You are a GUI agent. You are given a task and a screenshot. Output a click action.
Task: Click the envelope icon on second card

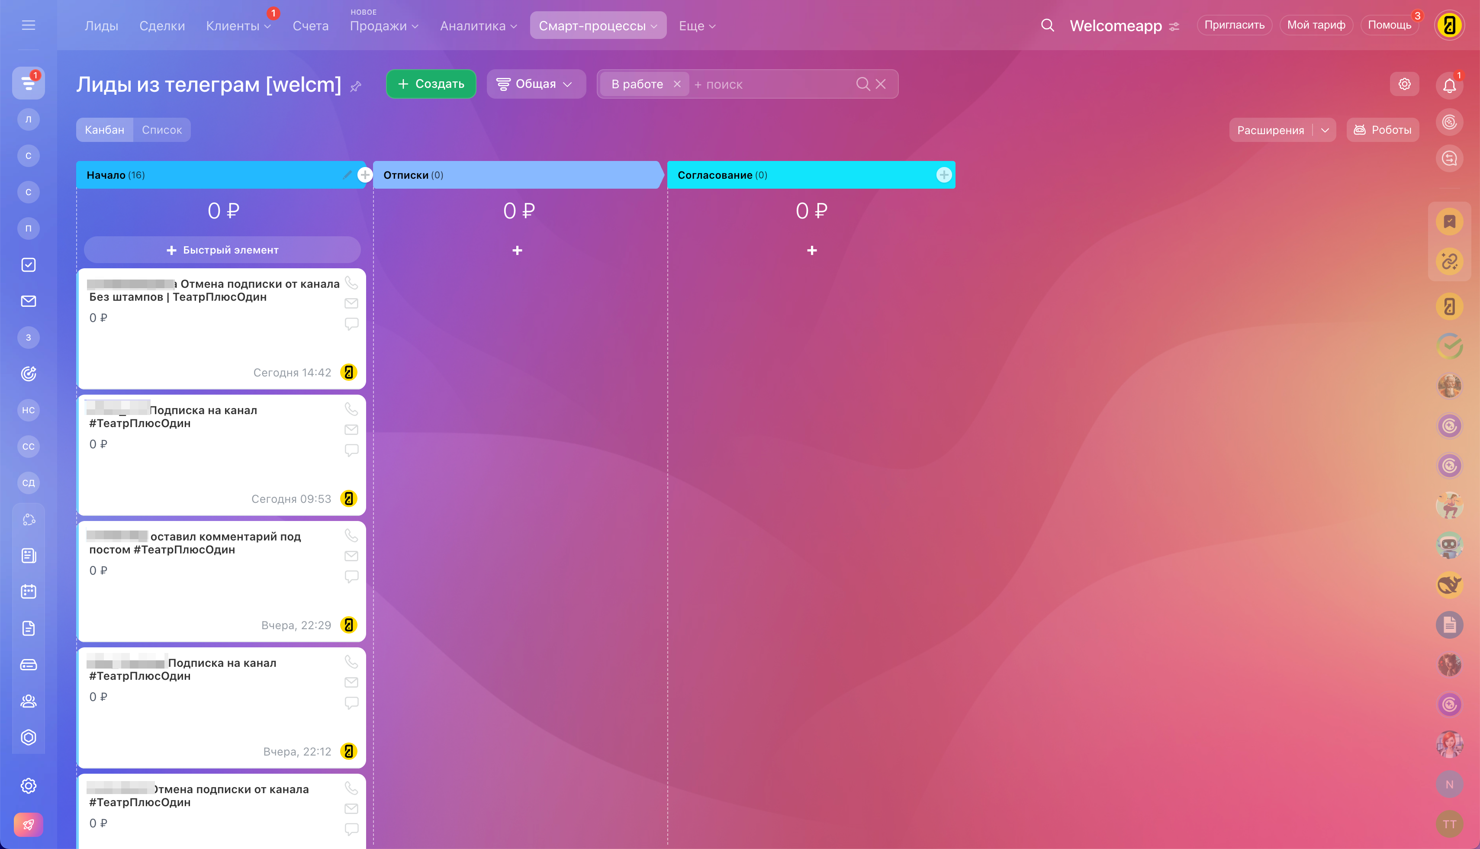pyautogui.click(x=351, y=430)
